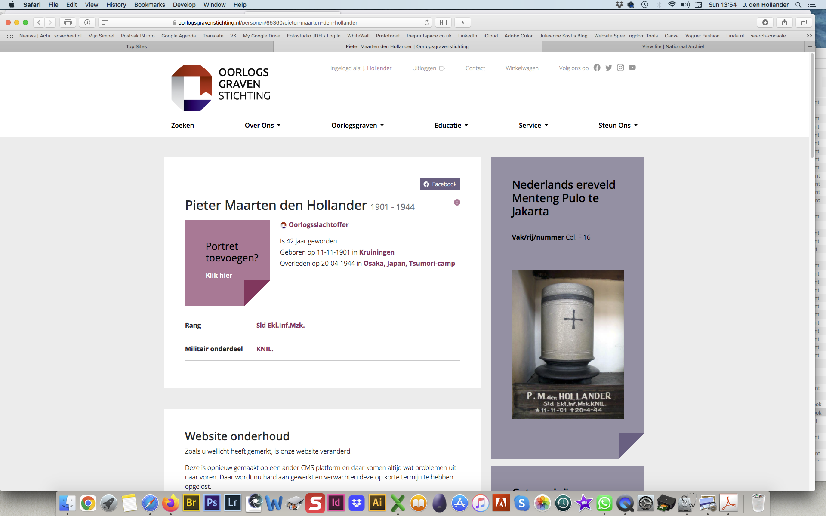Show Safari downloads
Screen dimensions: 826x516
pyautogui.click(x=765, y=22)
